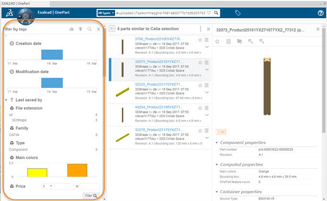
Task: Click the open-in-folder icon in detail toolbar
Action: (239, 42)
